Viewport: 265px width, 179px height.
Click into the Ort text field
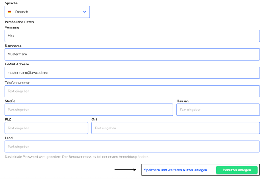176,128
